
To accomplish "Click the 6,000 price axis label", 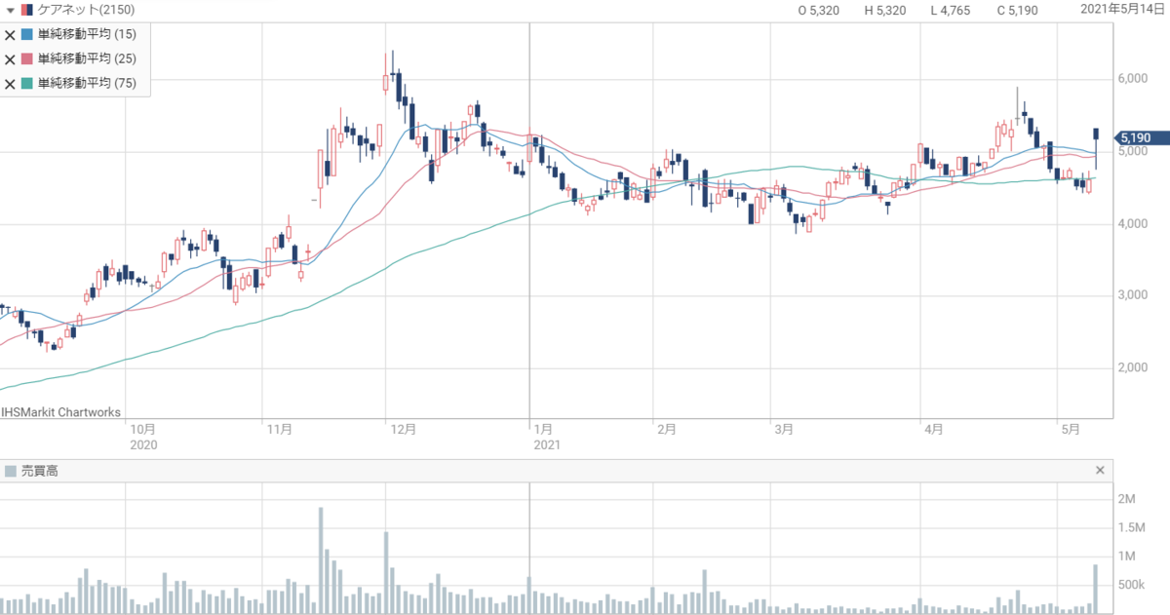I will [x=1132, y=79].
